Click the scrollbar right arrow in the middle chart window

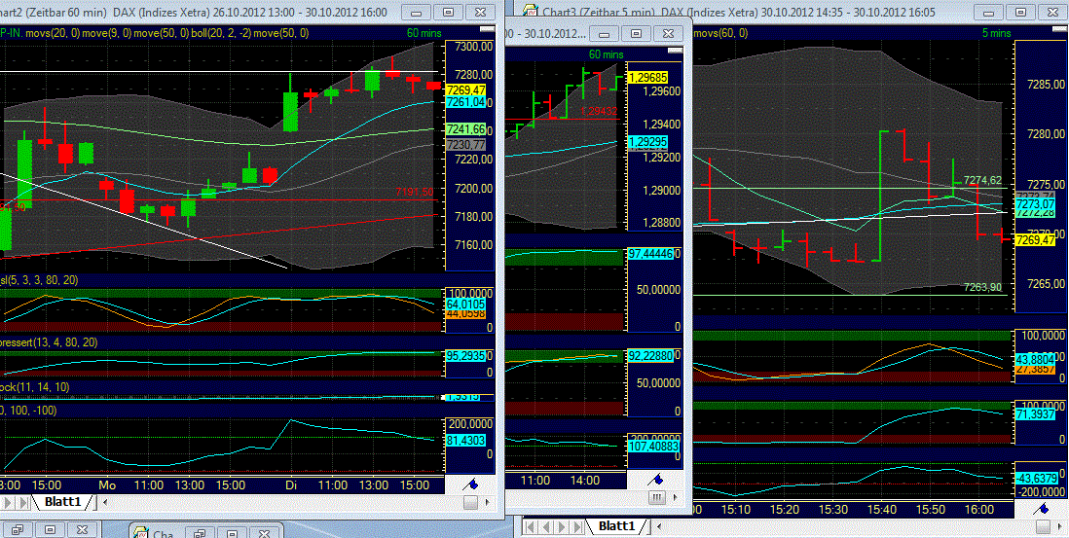coord(674,498)
